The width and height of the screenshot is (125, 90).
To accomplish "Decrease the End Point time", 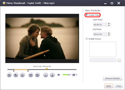I will pyautogui.click(x=109, y=35).
